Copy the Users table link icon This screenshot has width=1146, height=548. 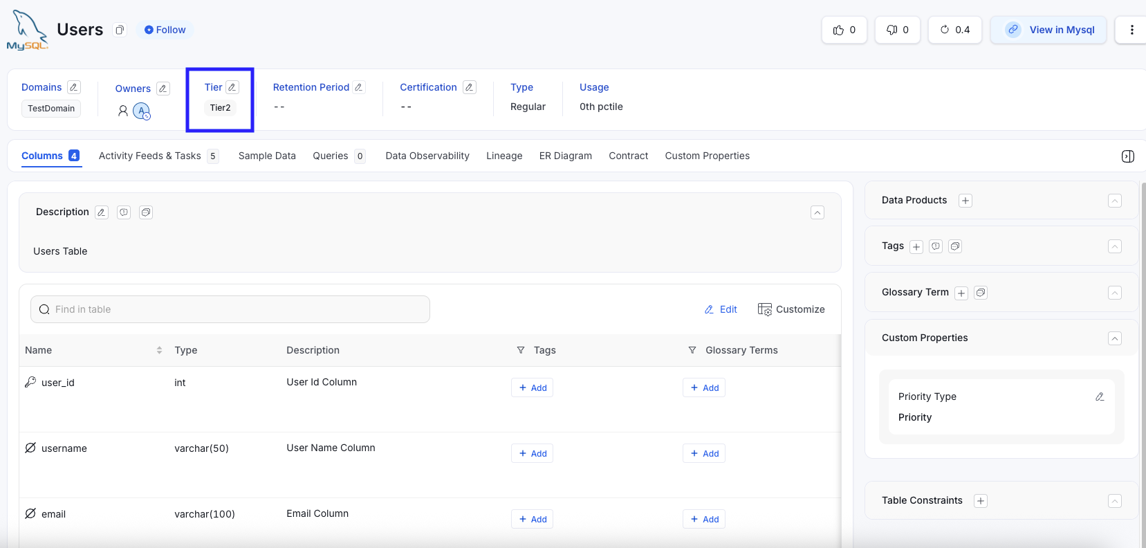(120, 30)
